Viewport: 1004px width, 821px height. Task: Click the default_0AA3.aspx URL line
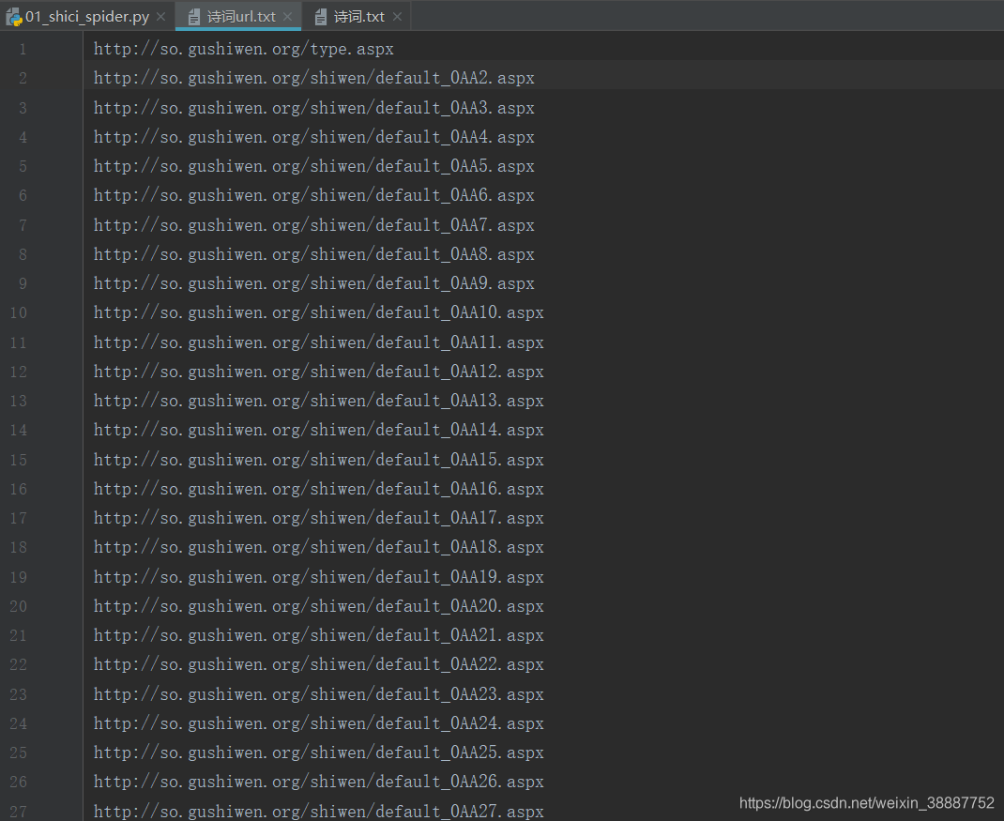pyautogui.click(x=313, y=108)
